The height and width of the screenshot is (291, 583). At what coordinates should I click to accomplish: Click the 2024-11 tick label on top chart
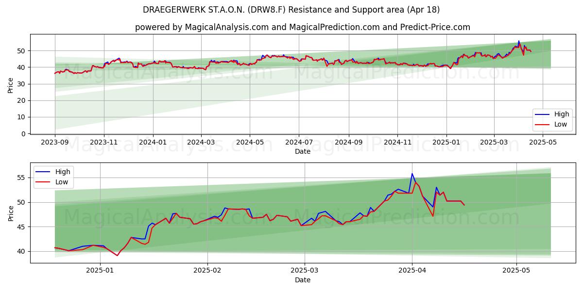point(397,143)
